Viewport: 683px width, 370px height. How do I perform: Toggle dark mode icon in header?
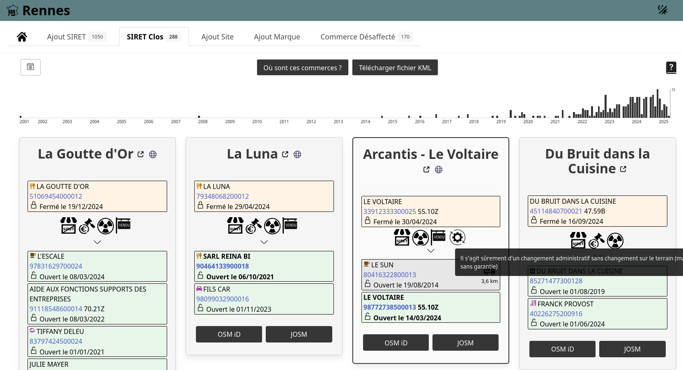662,10
